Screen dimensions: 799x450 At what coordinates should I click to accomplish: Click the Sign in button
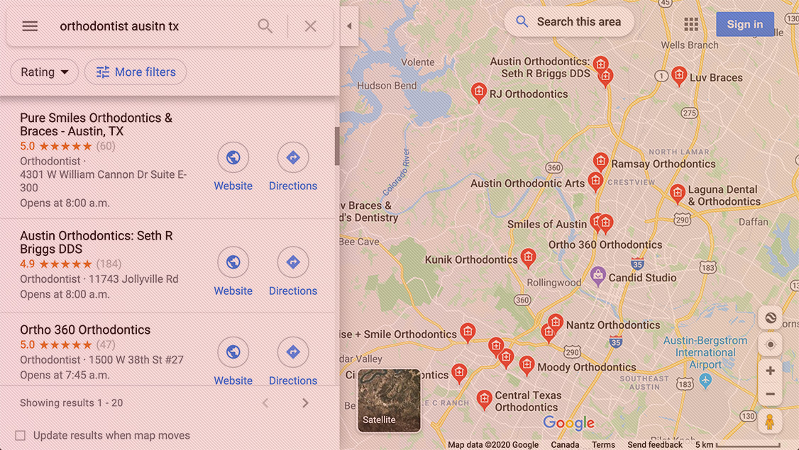click(x=744, y=24)
